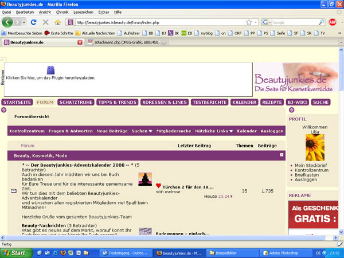
Task: Click the Firefox back navigation arrow
Action: tap(8, 22)
